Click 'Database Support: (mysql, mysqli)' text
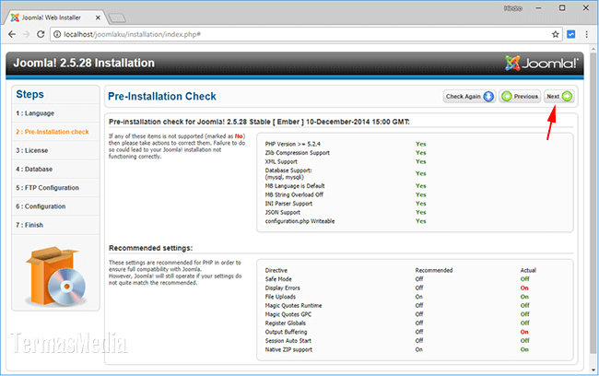599x376 pixels. pos(288,174)
